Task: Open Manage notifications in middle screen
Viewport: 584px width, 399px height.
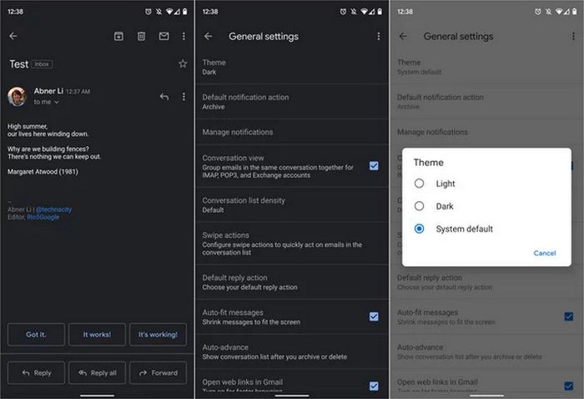Action: [292, 132]
